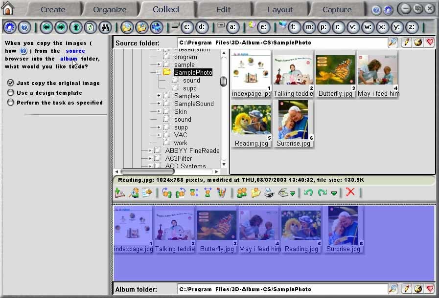Expand the AC3Filter folder node
Viewport: 439px width, 298px height.
click(x=150, y=158)
